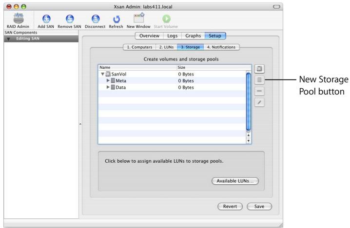Go to the 2. LUNs step
The image size is (350, 228).
point(167,47)
